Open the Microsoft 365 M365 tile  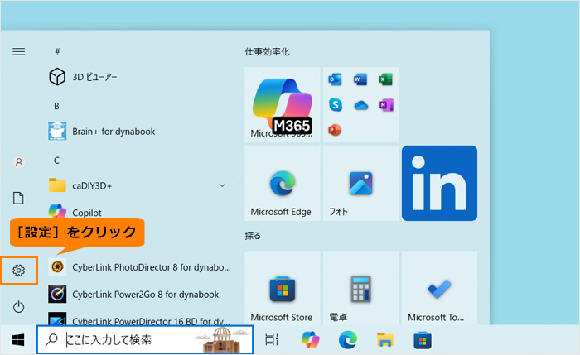coord(283,104)
